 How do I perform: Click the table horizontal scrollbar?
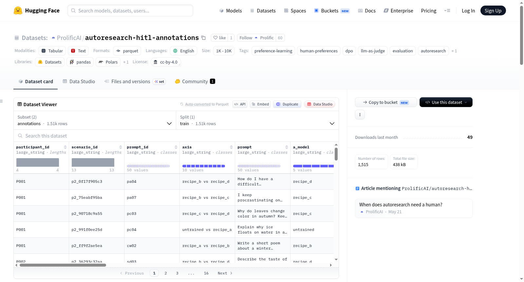63,265
